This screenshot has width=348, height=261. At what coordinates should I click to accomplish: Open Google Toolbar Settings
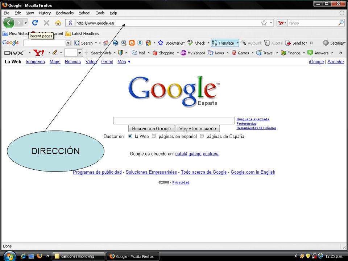[334, 43]
